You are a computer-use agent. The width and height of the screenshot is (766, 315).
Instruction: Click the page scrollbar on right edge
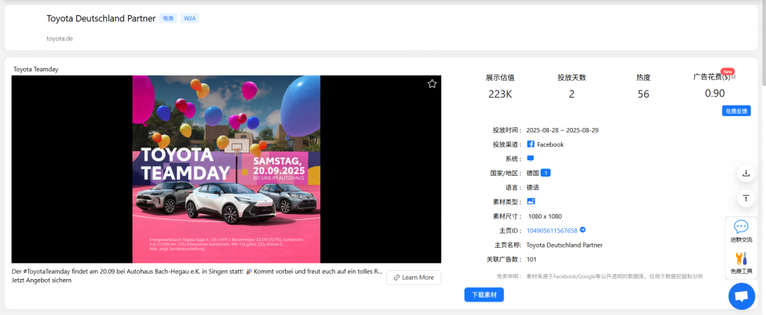coord(762,44)
